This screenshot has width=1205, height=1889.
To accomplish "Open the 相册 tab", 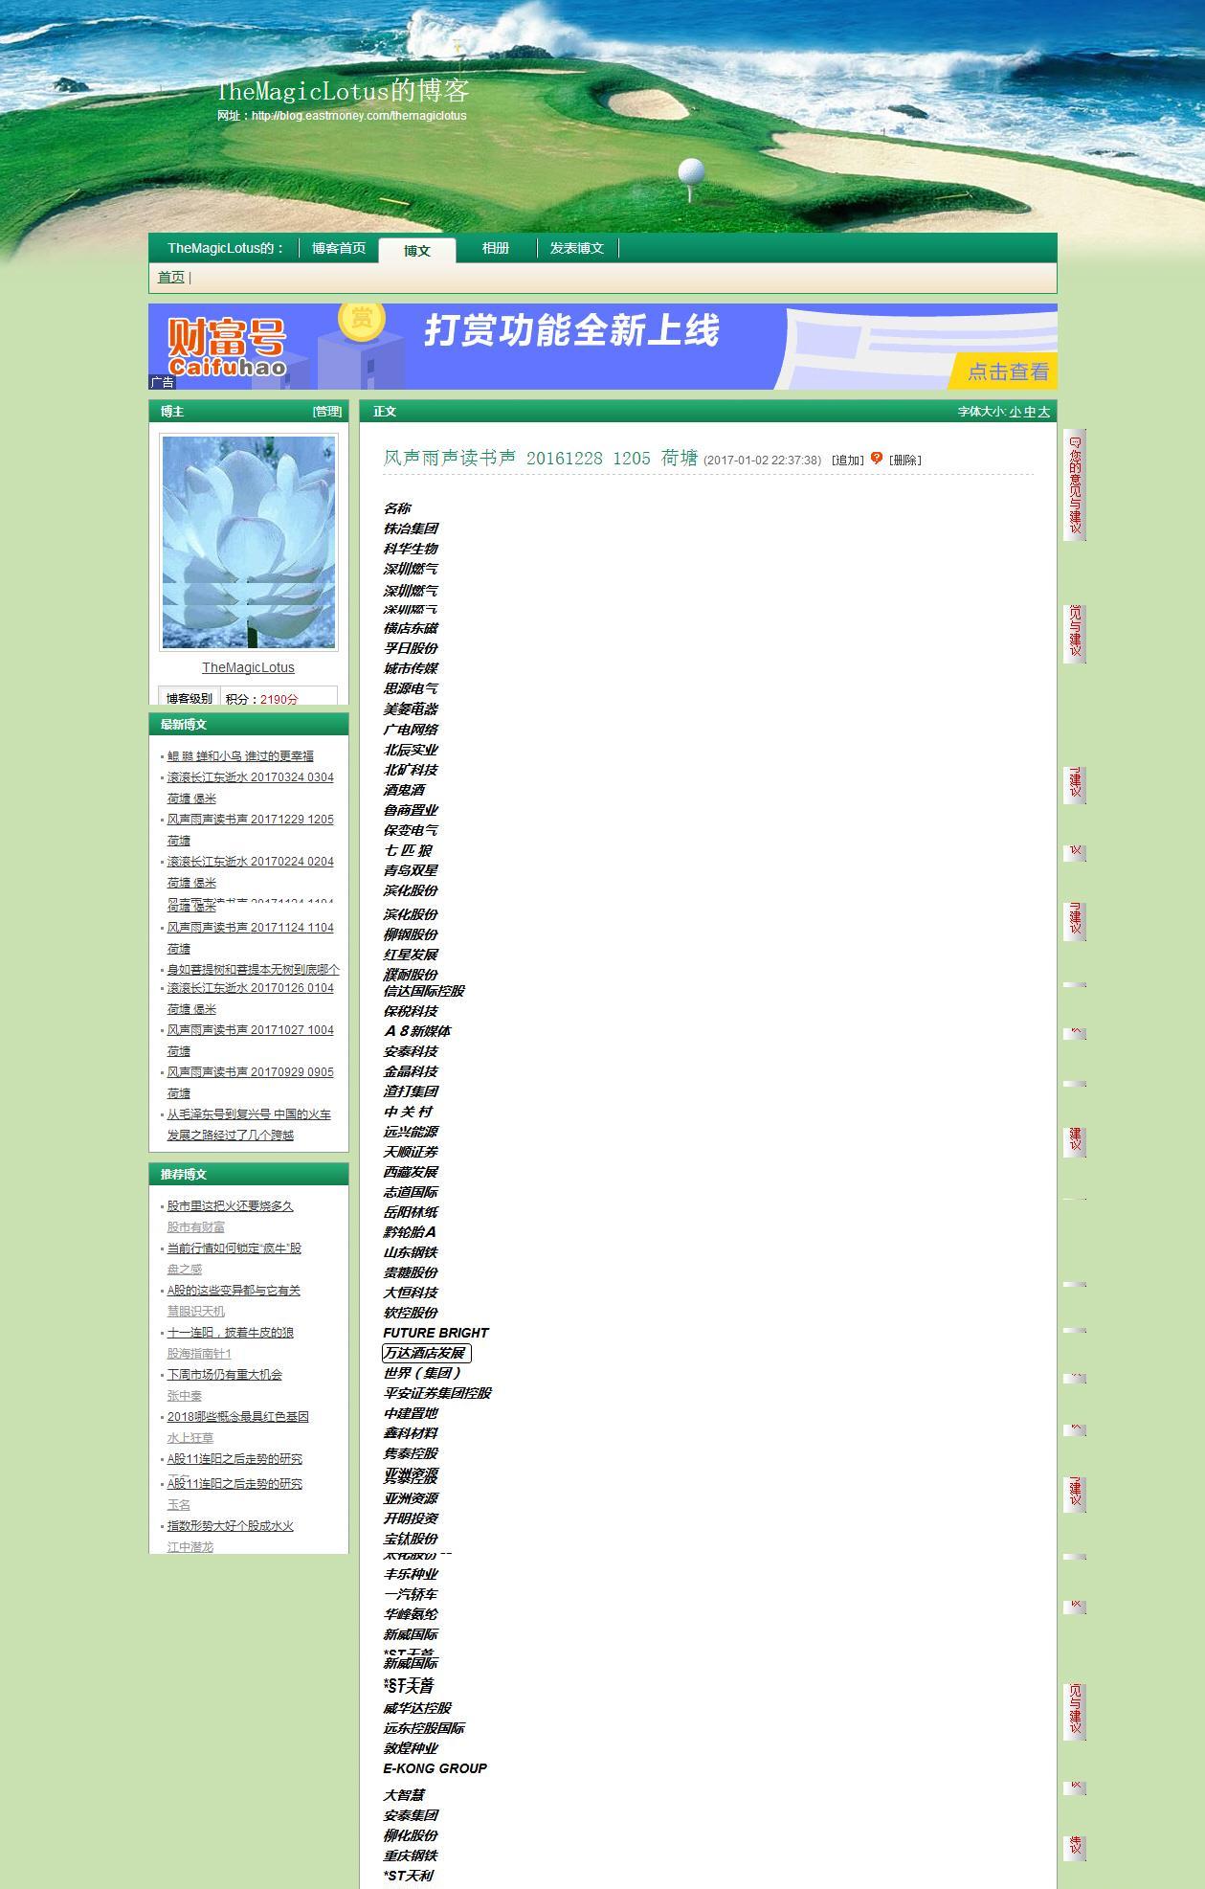I will coord(496,248).
